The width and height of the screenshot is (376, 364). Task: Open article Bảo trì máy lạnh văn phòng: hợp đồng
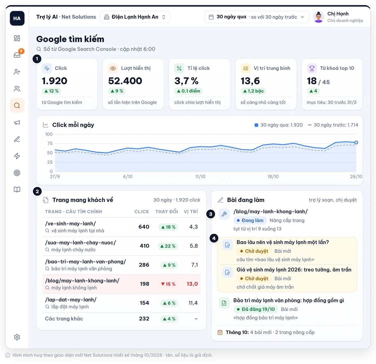coord(289,300)
